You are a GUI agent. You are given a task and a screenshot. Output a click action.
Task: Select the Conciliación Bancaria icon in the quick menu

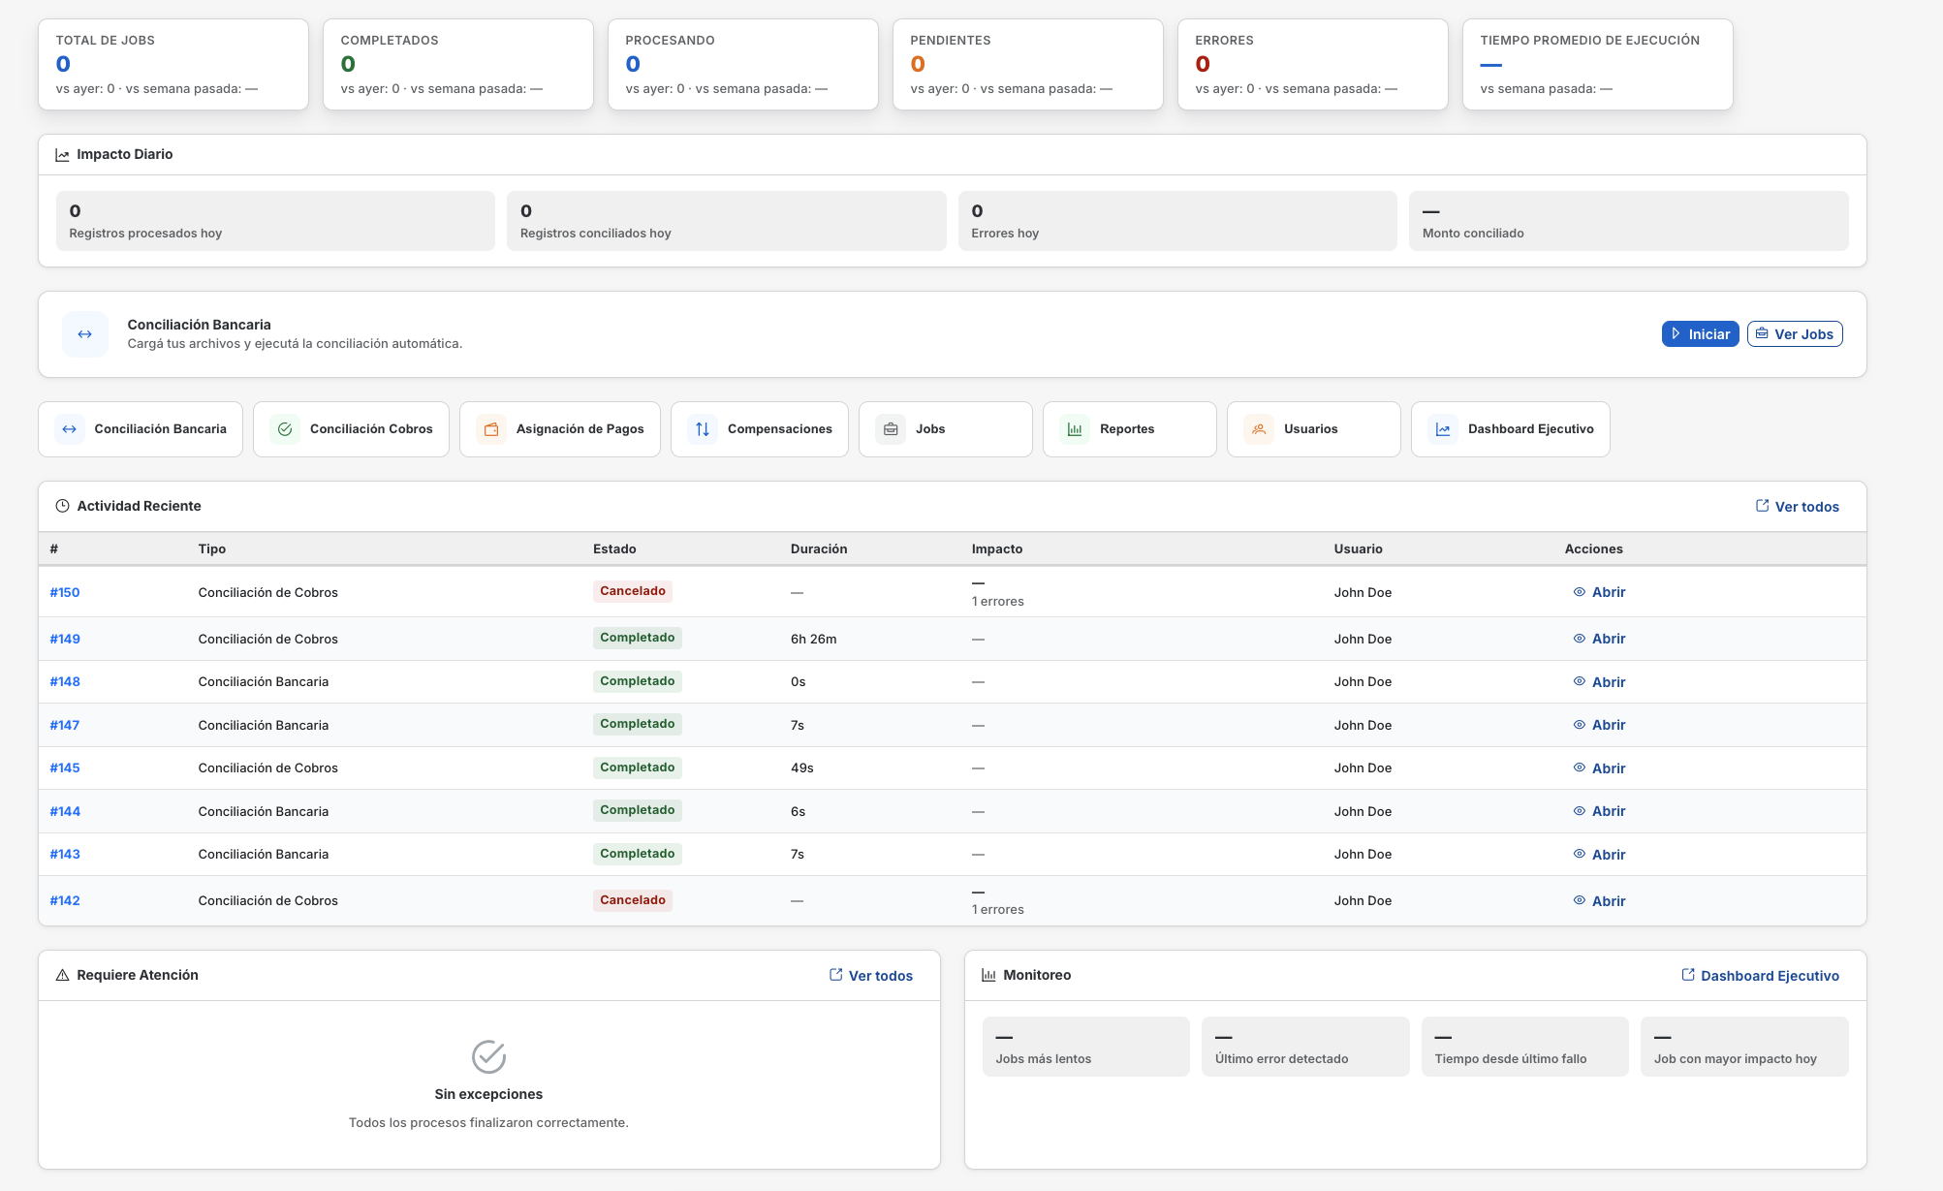70,428
